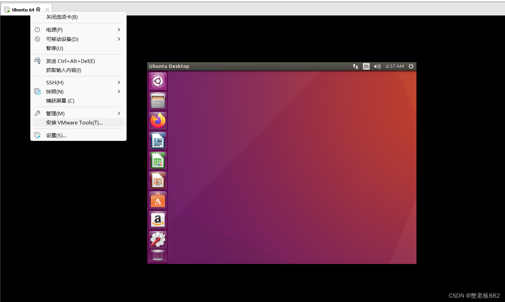Click the settings icon beside 设置(S)...
The image size is (505, 302).
[x=37, y=135]
